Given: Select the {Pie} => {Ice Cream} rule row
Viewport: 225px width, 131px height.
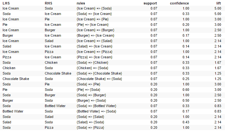Looking at the screenshot, I should pos(112,25).
